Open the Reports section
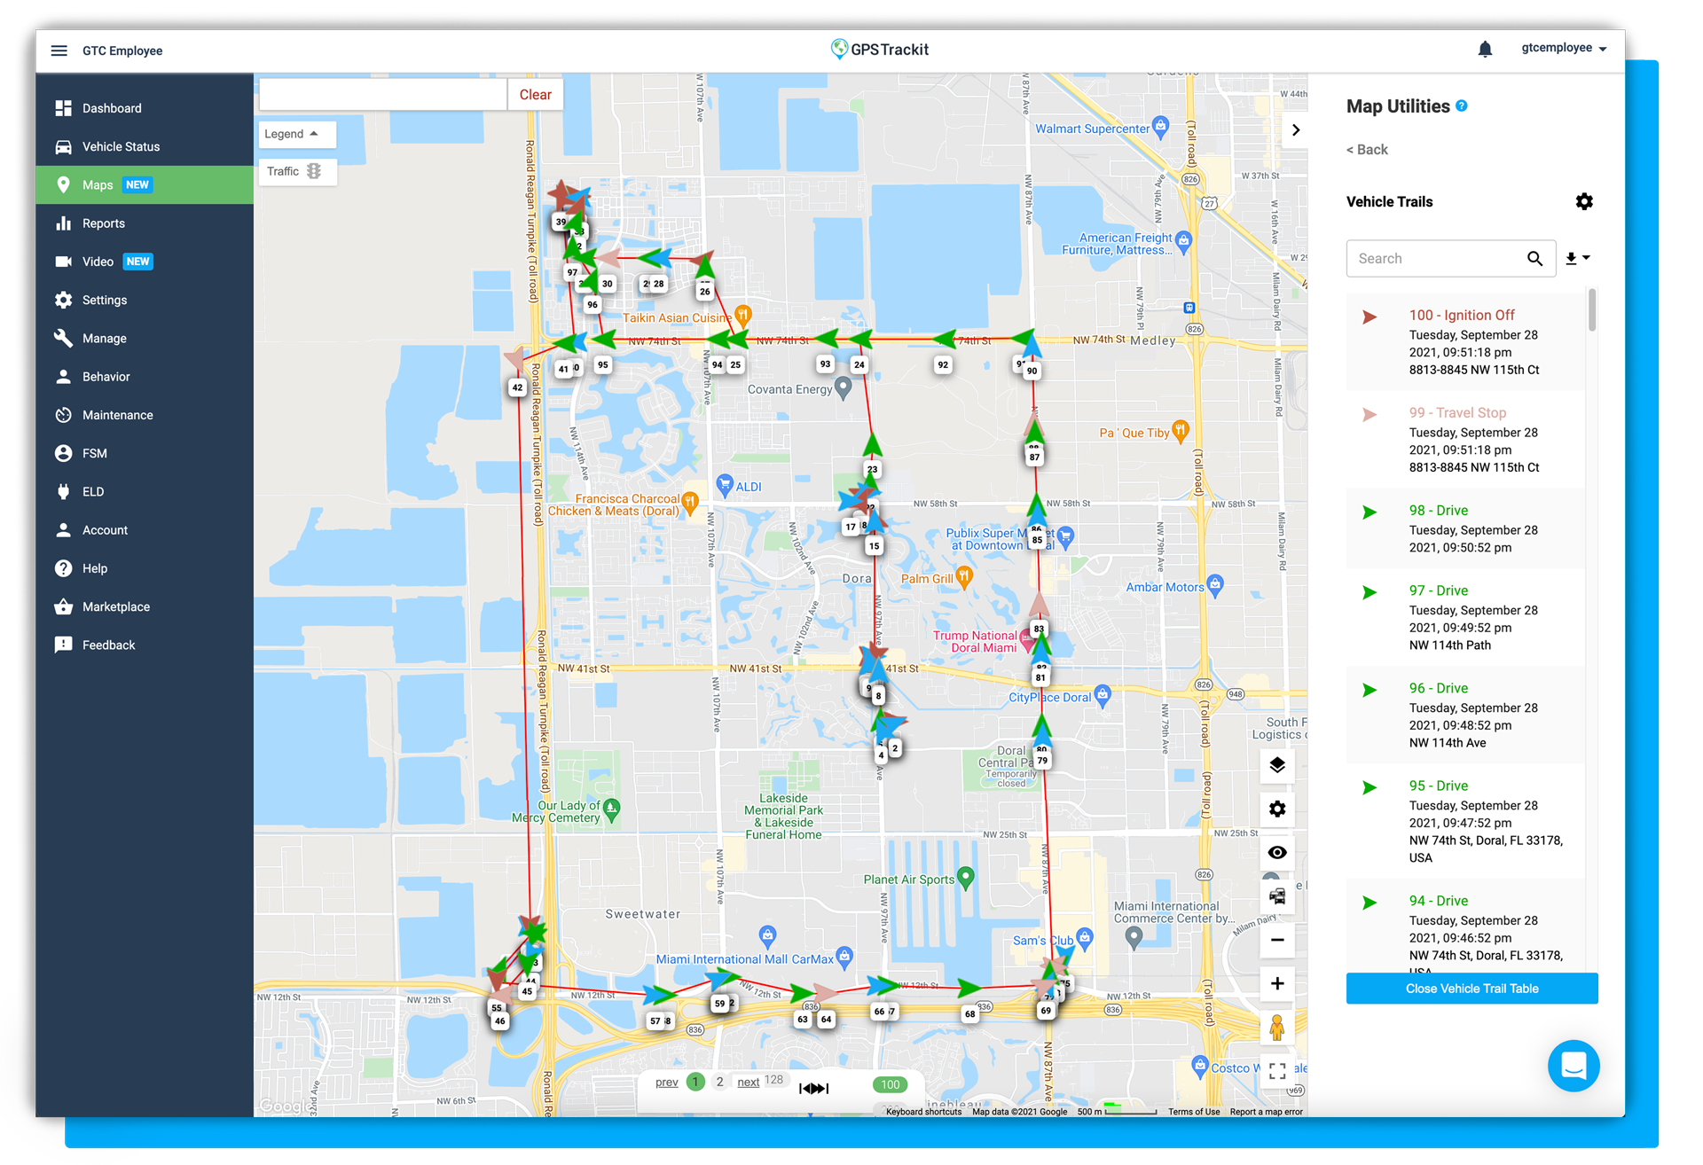 point(102,223)
